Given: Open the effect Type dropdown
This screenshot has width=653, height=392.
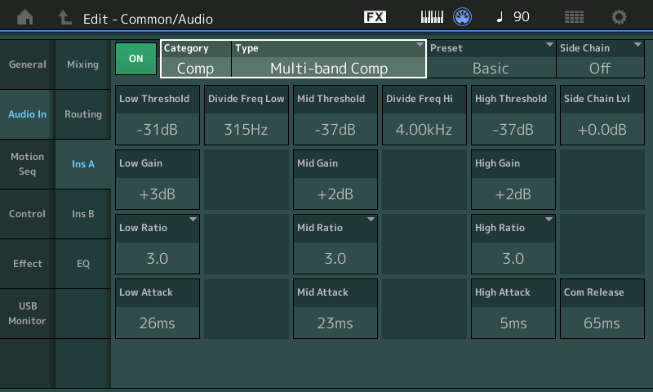Looking at the screenshot, I should click(x=328, y=59).
